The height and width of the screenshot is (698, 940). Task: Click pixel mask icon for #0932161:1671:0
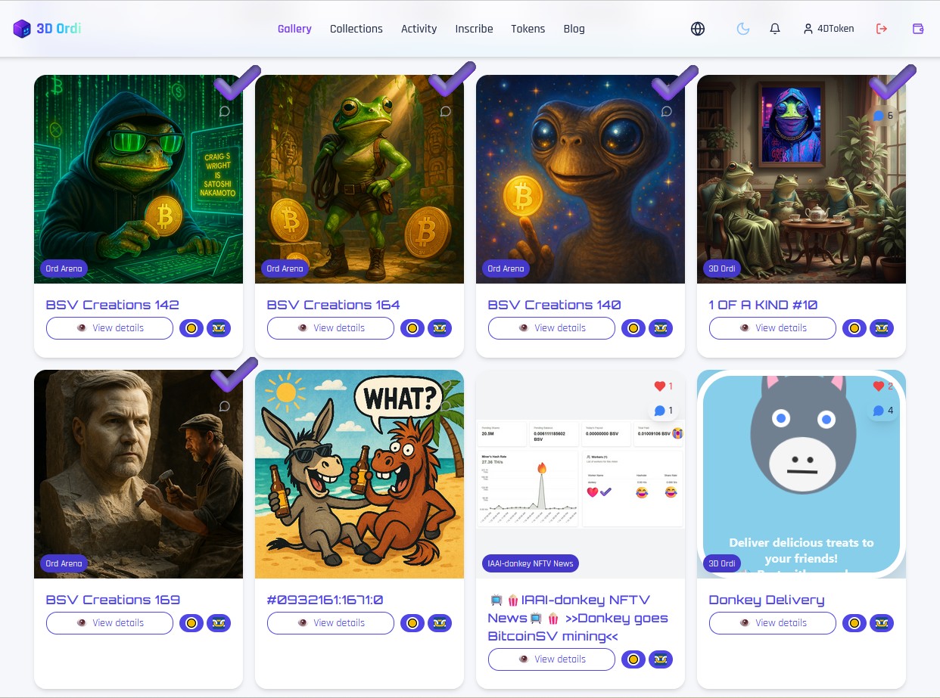[x=440, y=623]
